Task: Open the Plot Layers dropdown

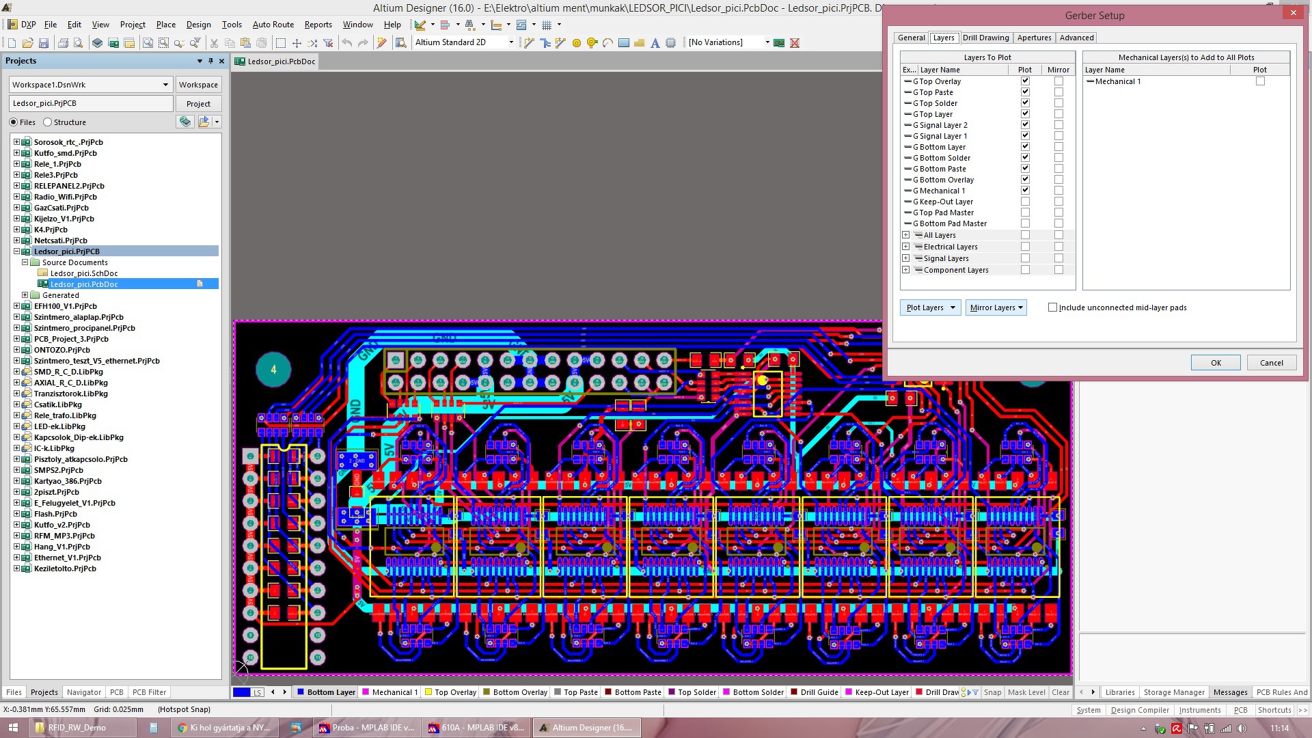Action: pos(930,307)
